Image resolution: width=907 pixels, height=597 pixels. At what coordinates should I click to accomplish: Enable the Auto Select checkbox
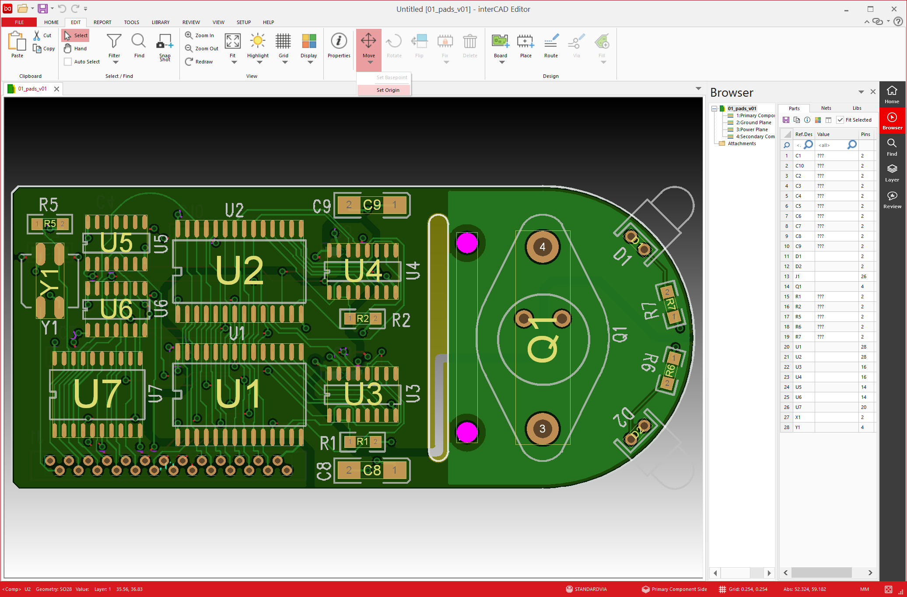tap(68, 62)
